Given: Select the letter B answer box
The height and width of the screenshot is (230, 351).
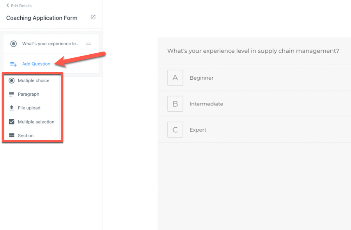Looking at the screenshot, I should pos(175,104).
